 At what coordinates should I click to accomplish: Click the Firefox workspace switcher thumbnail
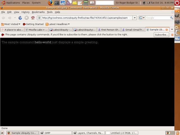(x=168, y=133)
